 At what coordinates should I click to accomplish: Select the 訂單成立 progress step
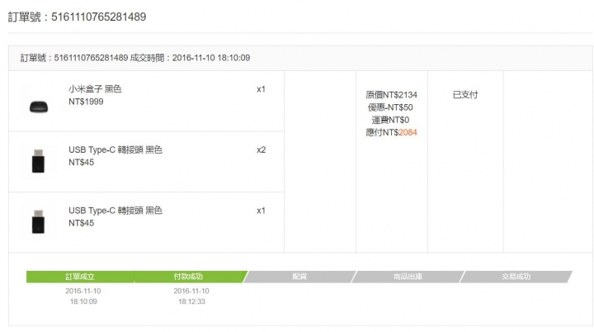(x=80, y=277)
